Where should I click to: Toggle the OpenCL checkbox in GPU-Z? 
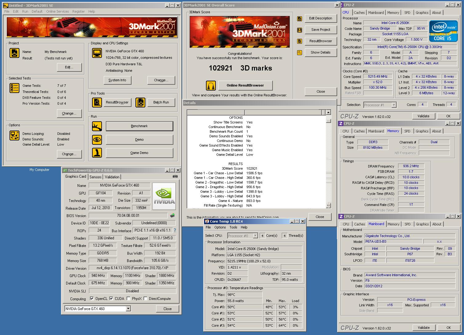[x=92, y=299]
